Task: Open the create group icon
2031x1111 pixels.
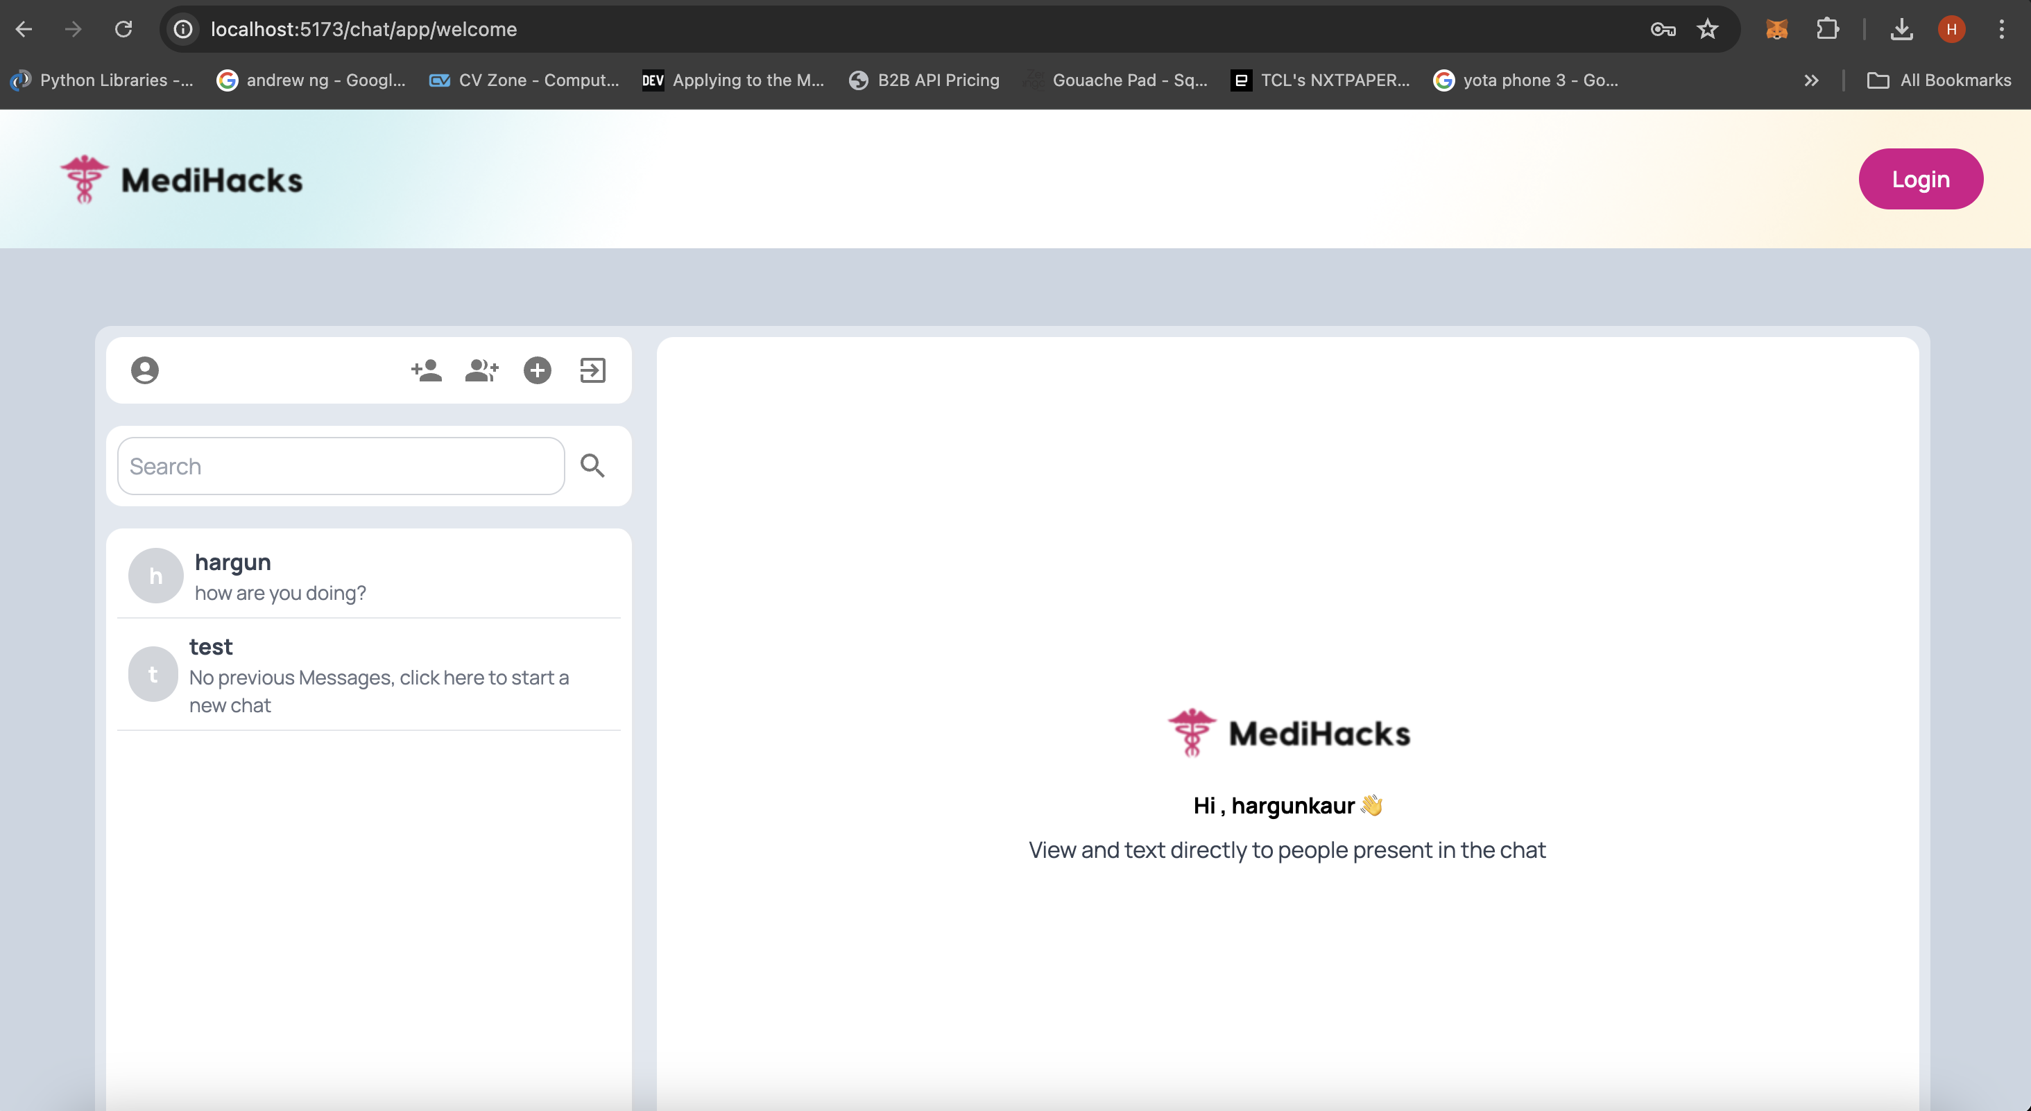Action: (481, 370)
